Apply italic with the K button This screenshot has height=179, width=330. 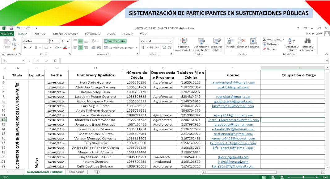coord(31,48)
